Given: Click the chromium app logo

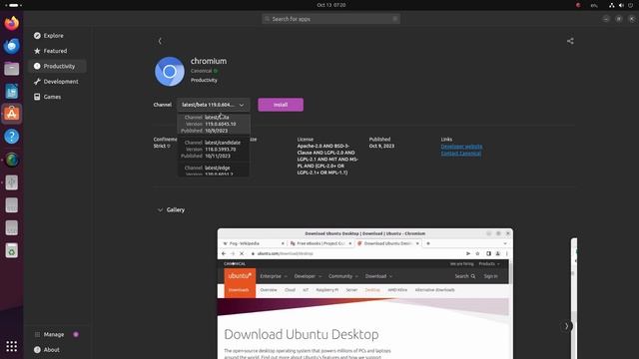Looking at the screenshot, I should (x=170, y=71).
